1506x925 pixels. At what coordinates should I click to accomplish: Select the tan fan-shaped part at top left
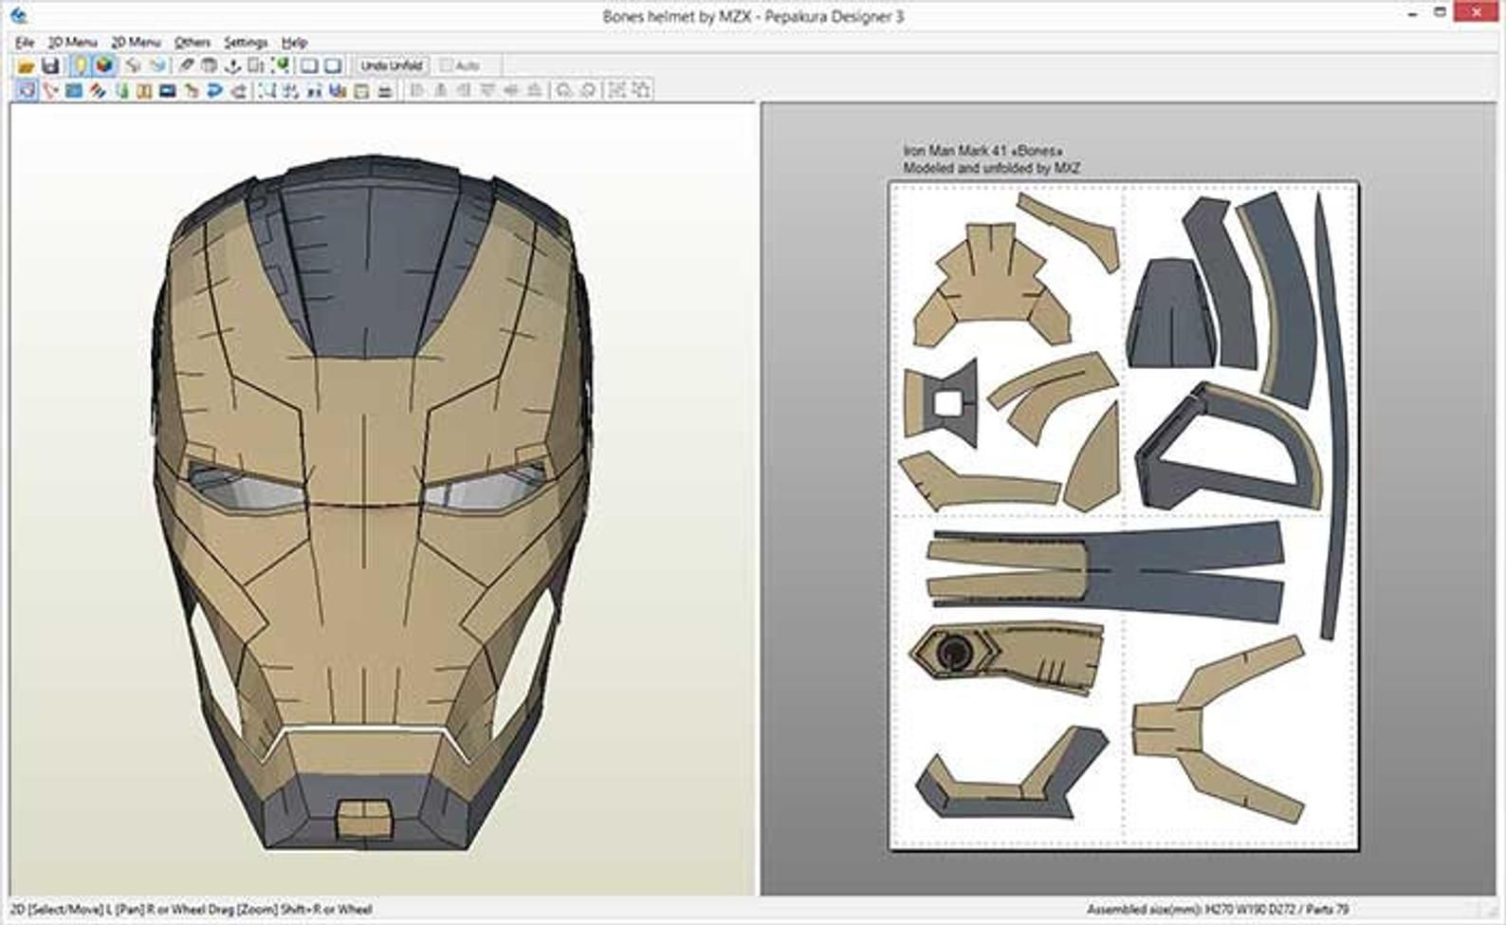tap(991, 285)
